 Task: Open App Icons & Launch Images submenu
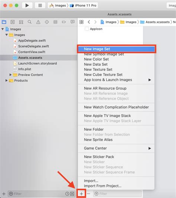point(116,80)
